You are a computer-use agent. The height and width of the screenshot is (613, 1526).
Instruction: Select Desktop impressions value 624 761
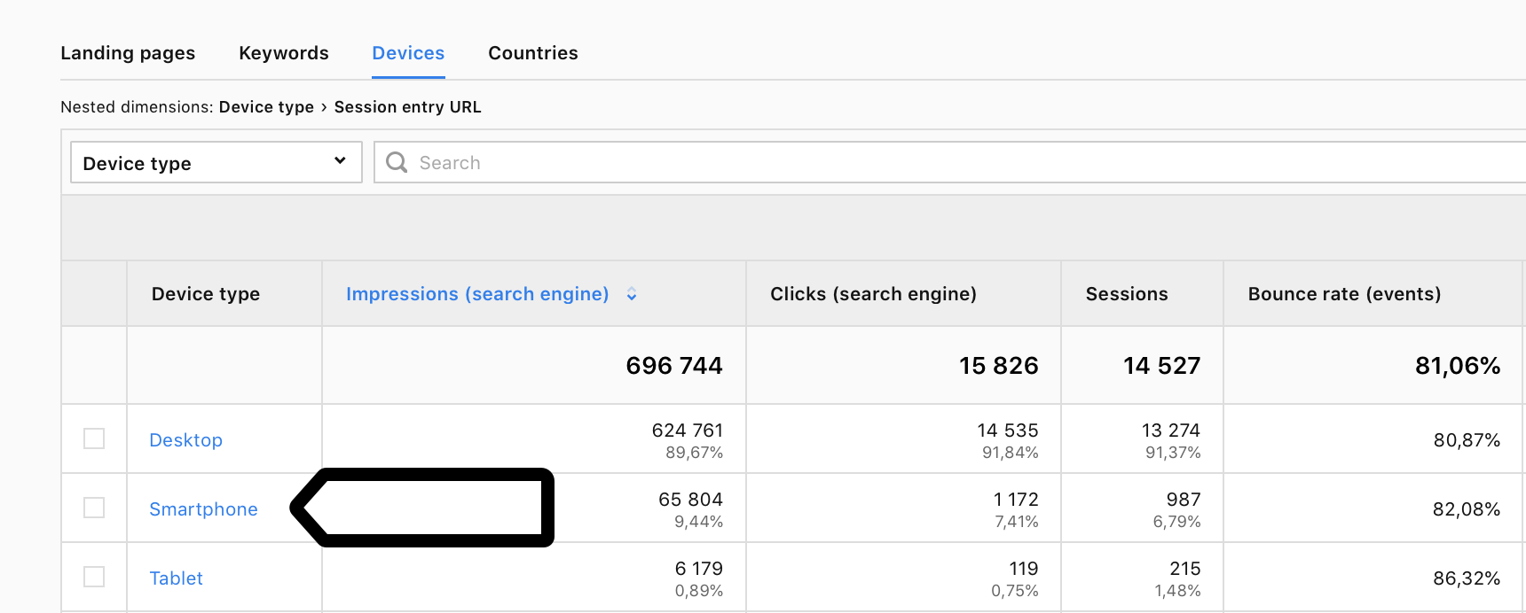coord(688,431)
